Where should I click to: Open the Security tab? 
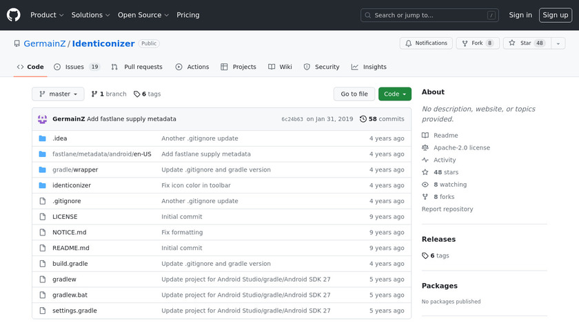click(x=322, y=67)
